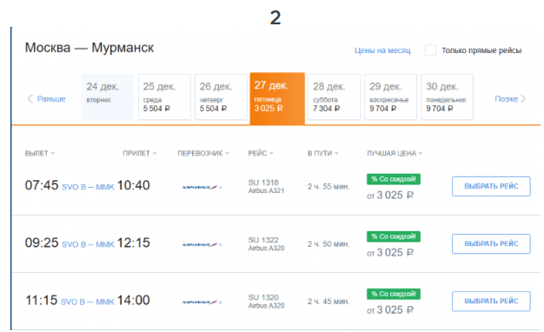Click the '2 ч. 55 мин.' duration
This screenshot has height=332, width=544.
point(328,187)
